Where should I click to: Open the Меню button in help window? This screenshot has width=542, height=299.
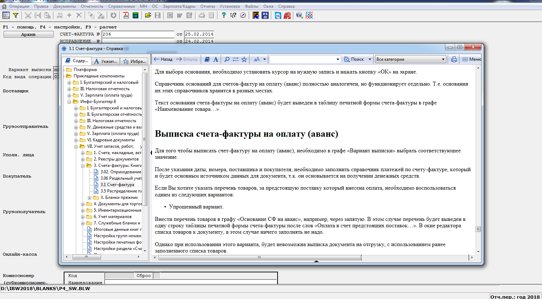pos(472,59)
